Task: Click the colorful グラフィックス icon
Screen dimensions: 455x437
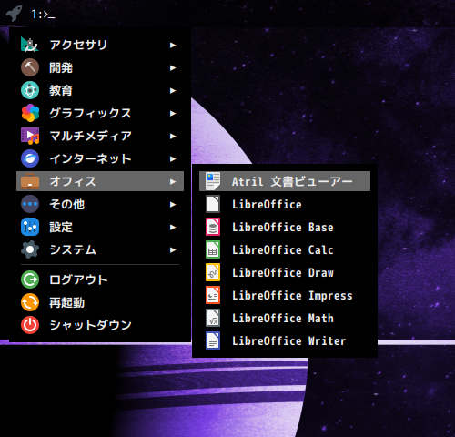Action: 30,113
